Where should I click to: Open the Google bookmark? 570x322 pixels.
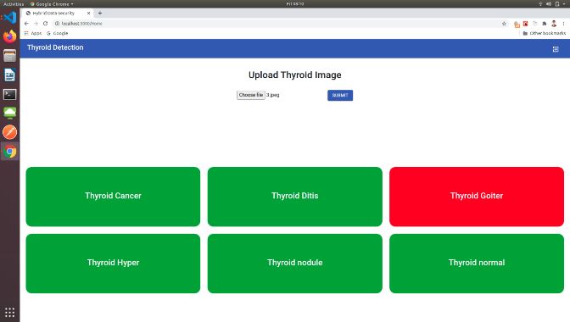point(58,33)
